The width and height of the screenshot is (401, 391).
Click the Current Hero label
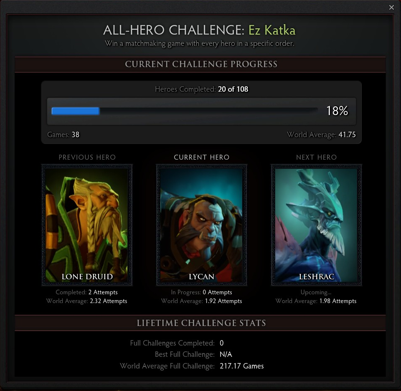tap(201, 157)
